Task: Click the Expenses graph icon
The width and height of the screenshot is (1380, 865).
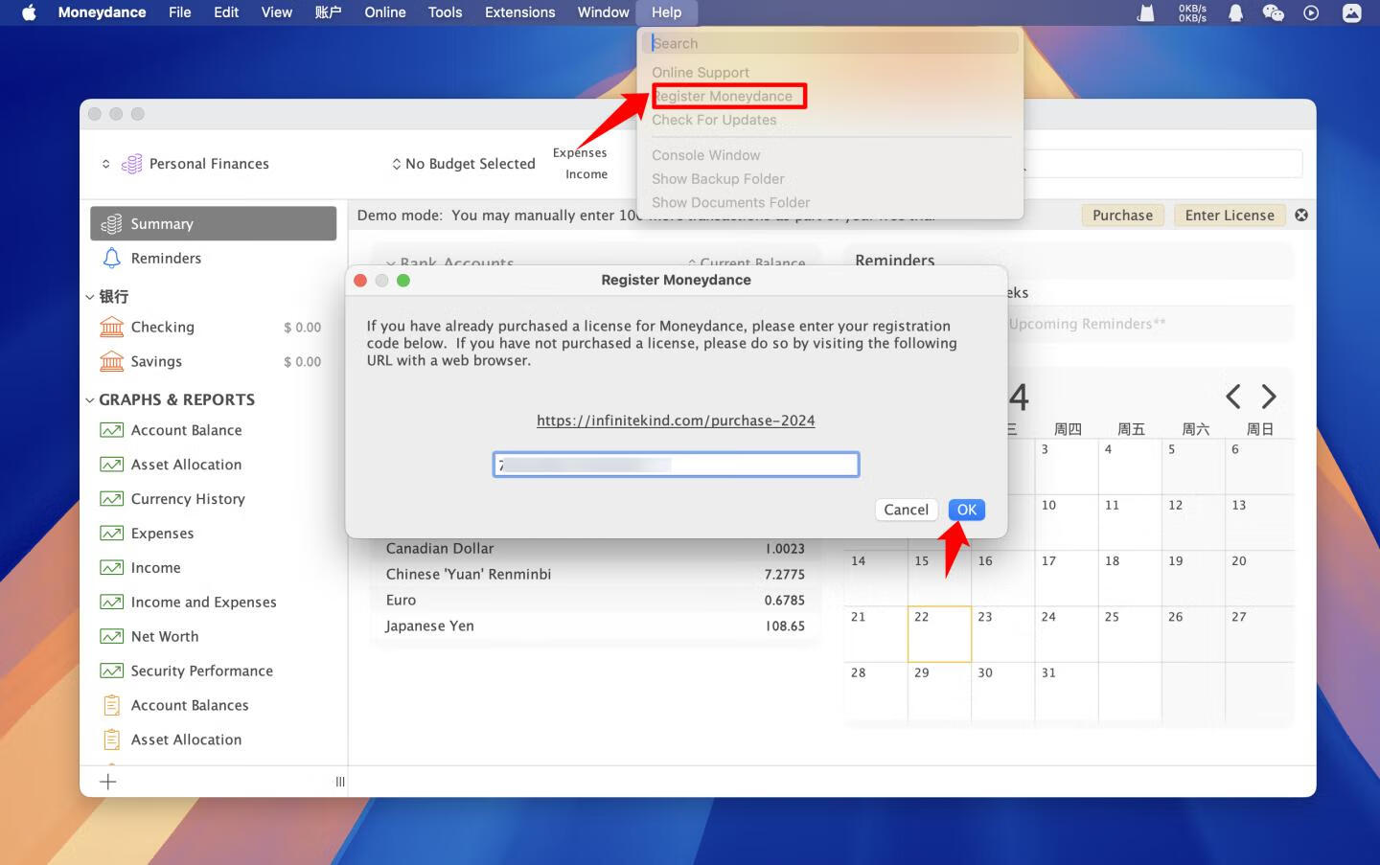Action: [x=112, y=534]
